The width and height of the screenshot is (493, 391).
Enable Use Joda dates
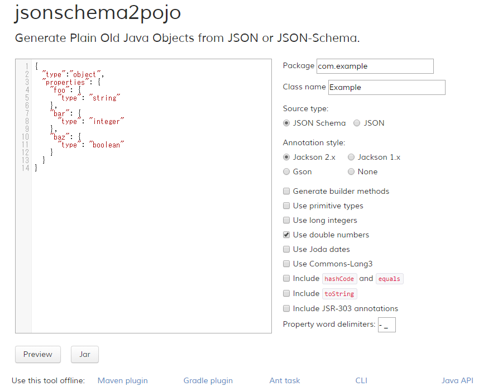(286, 249)
